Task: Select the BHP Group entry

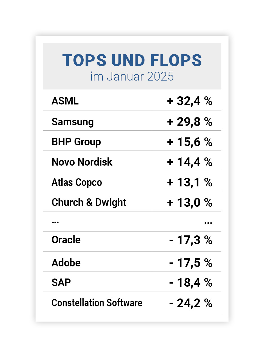Action: (x=76, y=142)
